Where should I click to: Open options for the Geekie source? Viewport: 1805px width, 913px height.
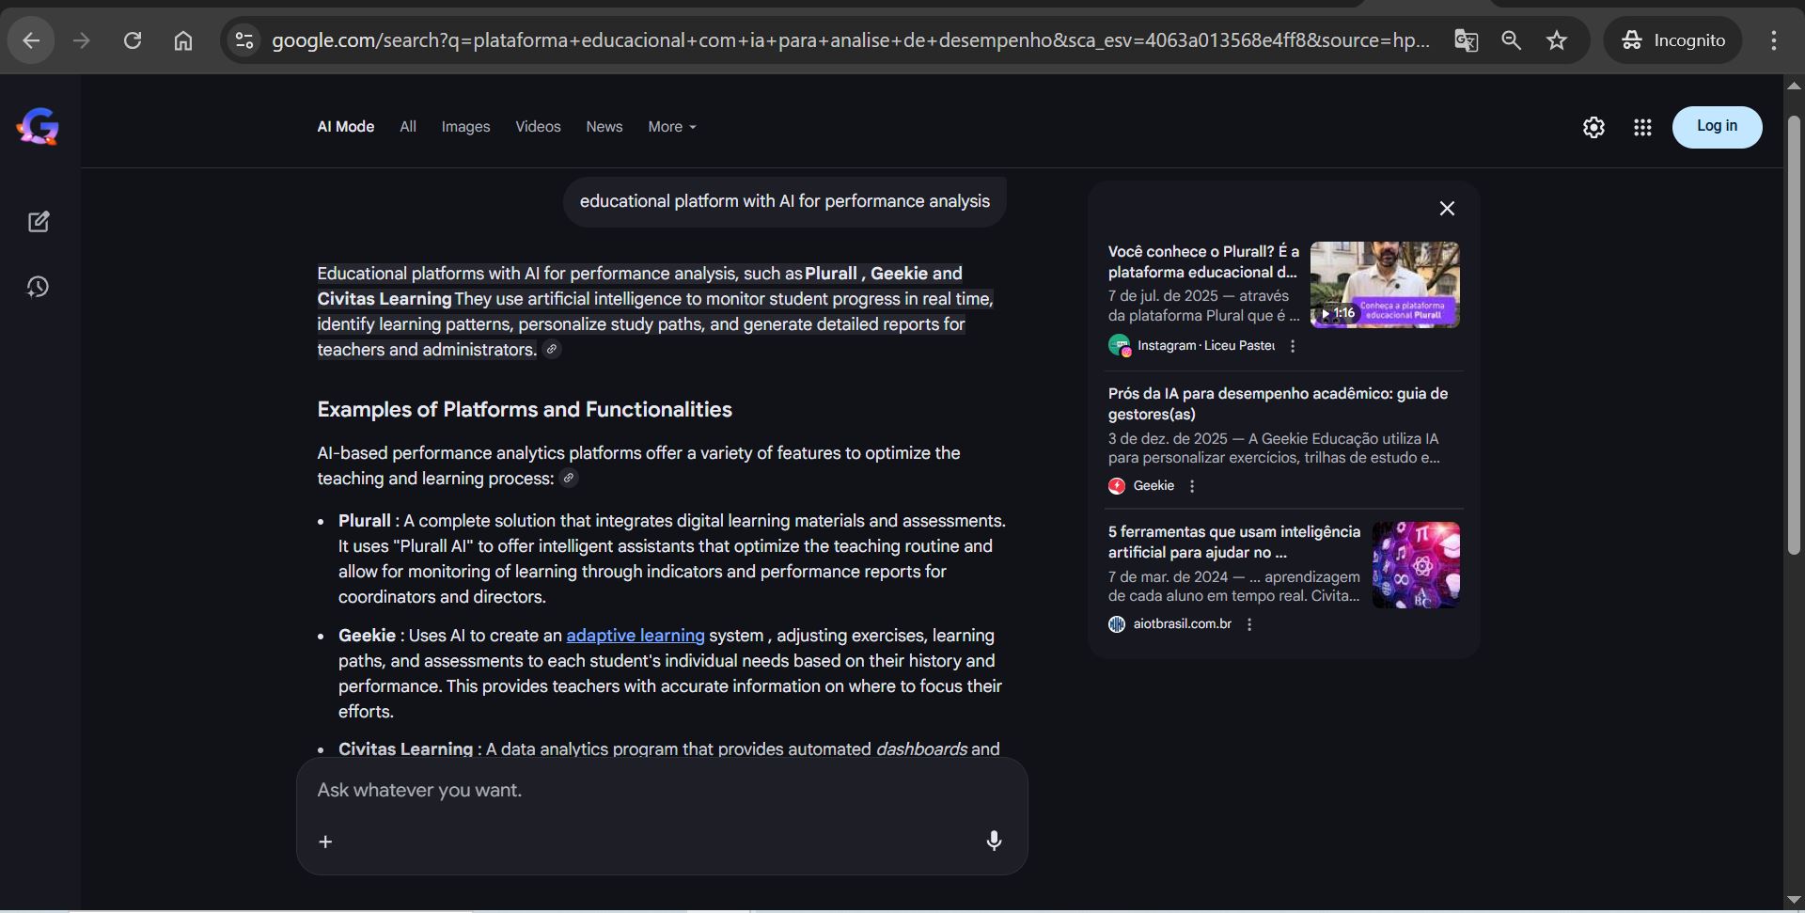coord(1192,486)
